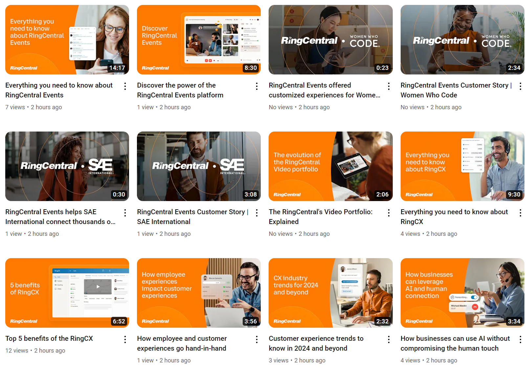Open the 'AI and human connection' thumbnail

click(462, 293)
